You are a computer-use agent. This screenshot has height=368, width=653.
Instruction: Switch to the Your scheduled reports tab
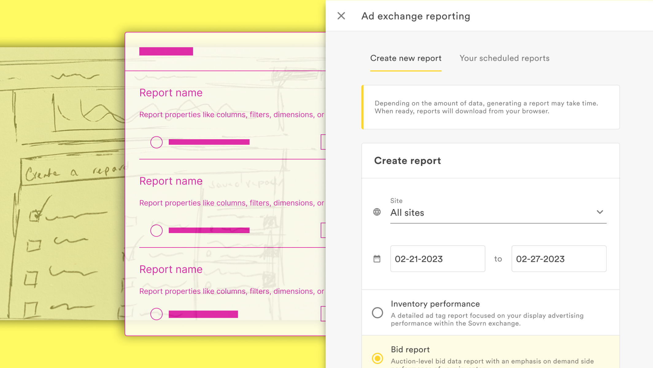click(x=504, y=58)
